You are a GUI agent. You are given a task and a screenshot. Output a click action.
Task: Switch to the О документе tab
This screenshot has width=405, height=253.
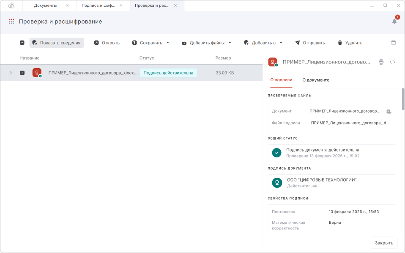pos(315,80)
